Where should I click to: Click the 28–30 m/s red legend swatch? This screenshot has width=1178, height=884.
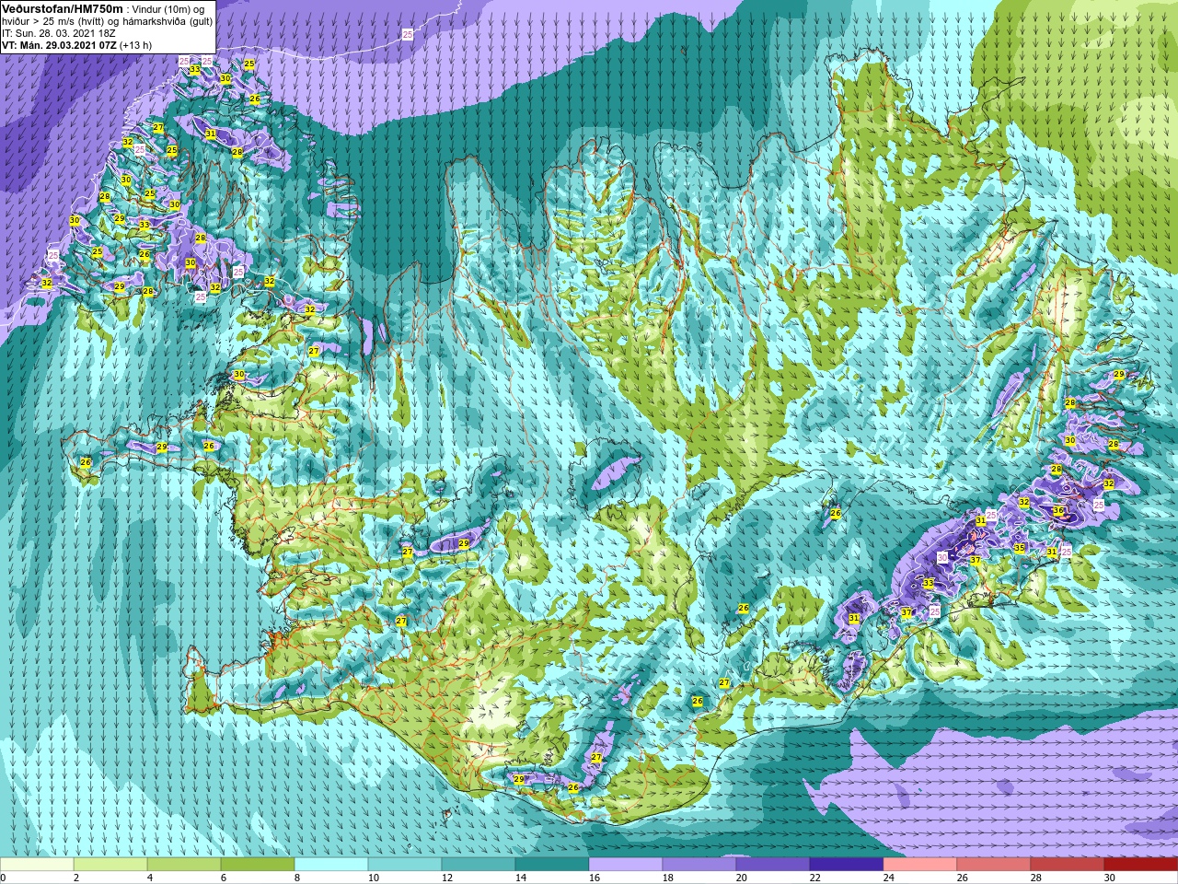(1068, 865)
